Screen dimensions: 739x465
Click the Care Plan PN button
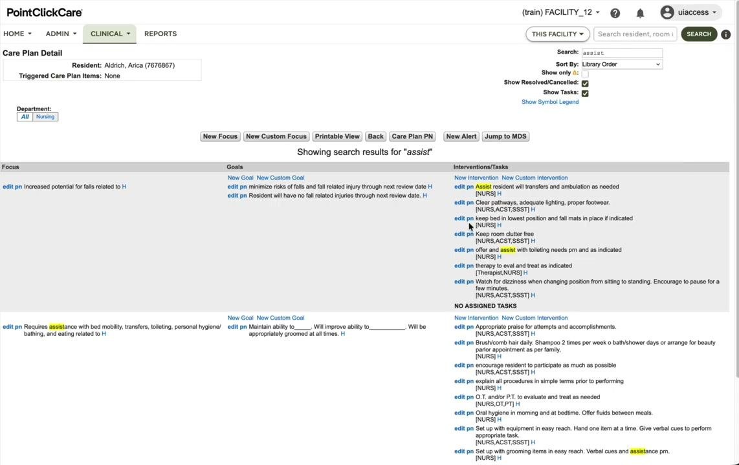coord(412,136)
